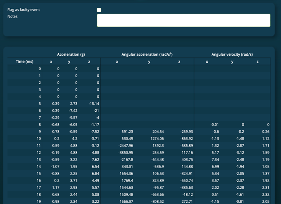The width and height of the screenshot is (281, 204).
Task: Select angular velocity value -2.87
Action: pos(240,146)
